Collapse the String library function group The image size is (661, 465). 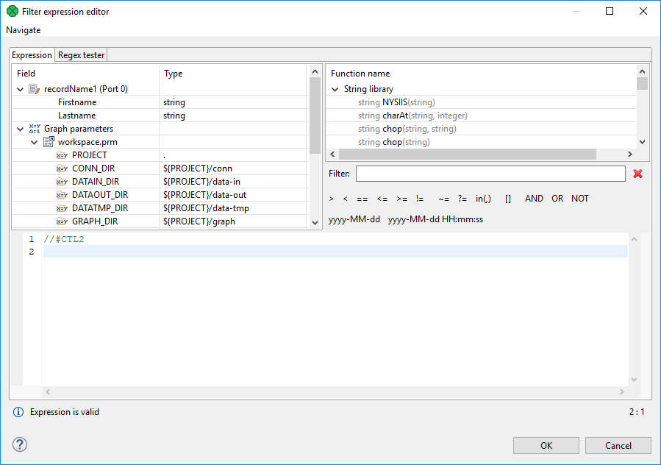pyautogui.click(x=335, y=89)
